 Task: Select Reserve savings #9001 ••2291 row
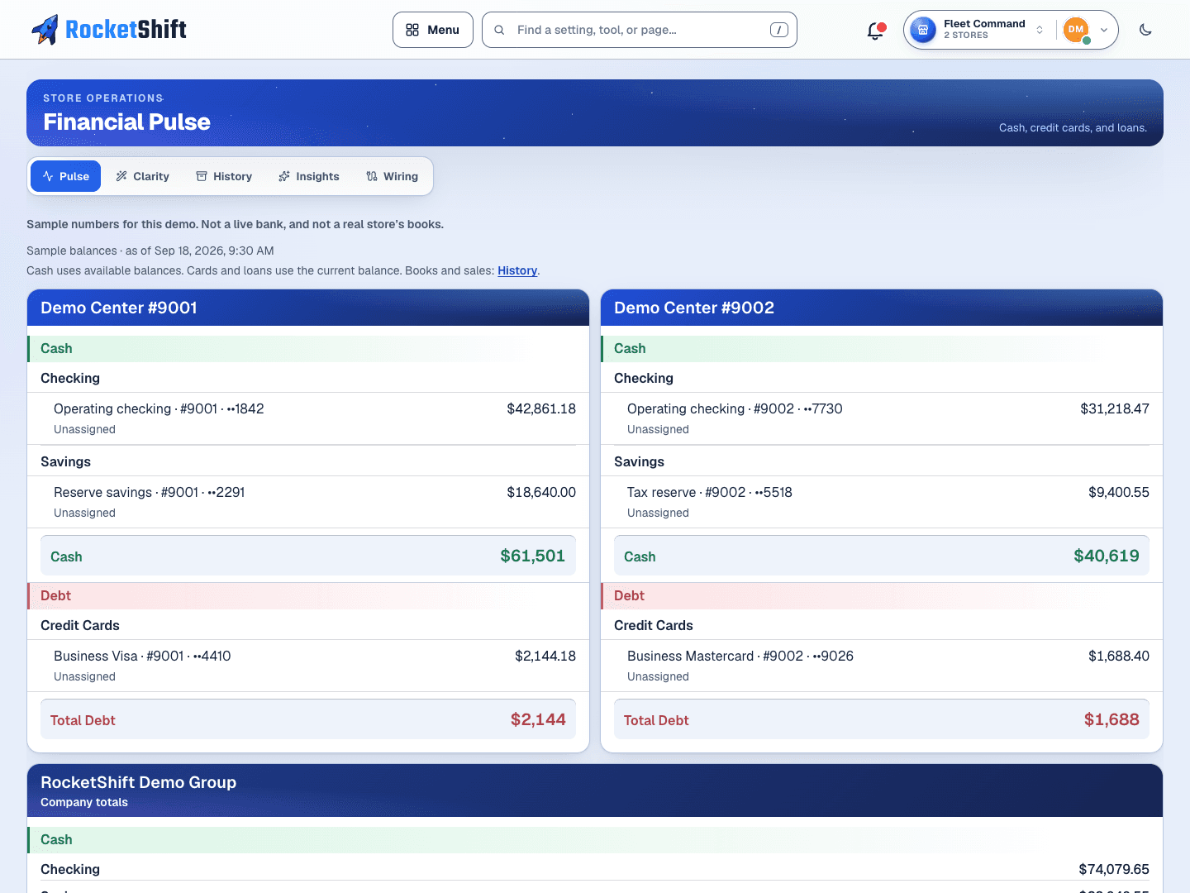(308, 502)
